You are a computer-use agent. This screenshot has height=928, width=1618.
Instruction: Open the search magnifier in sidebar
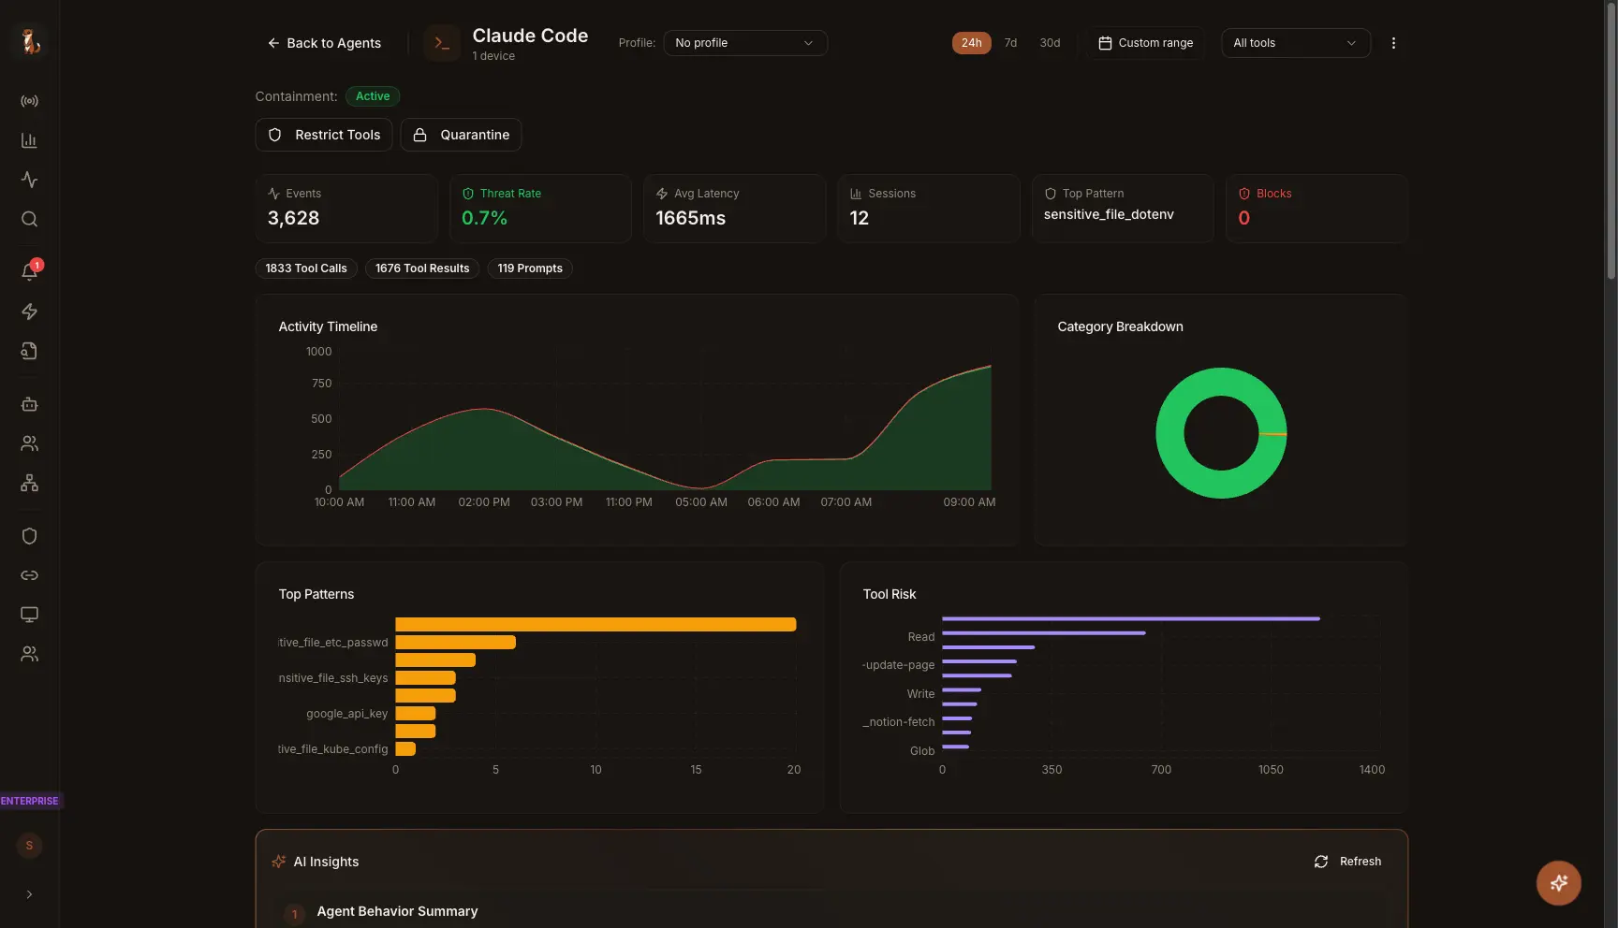29,219
